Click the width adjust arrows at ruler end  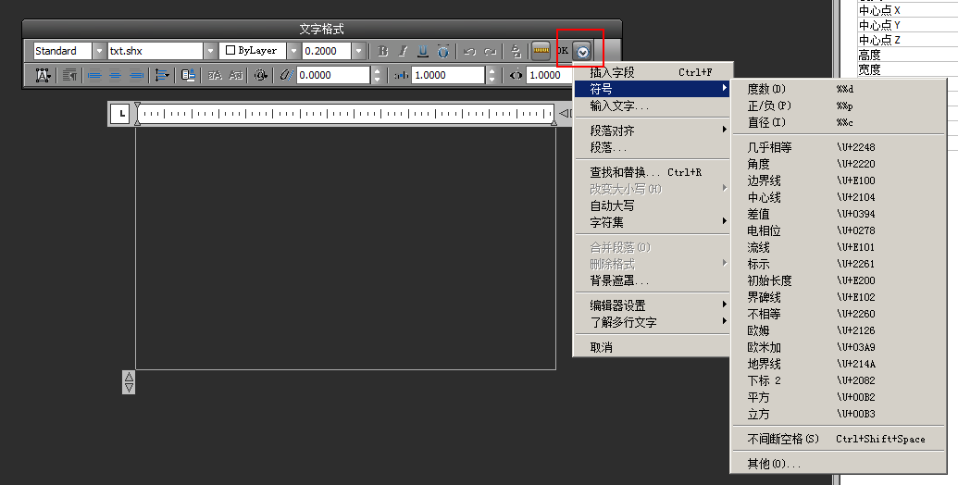point(566,113)
